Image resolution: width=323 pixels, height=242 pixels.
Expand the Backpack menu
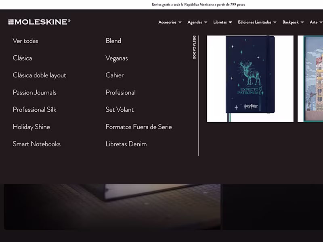(x=293, y=22)
